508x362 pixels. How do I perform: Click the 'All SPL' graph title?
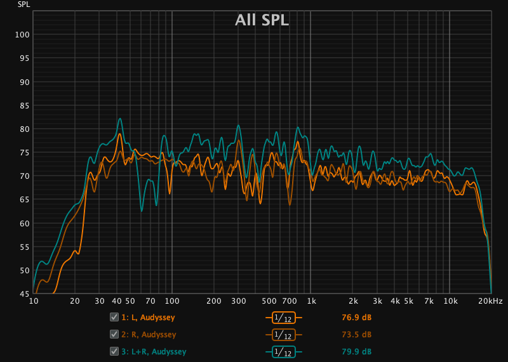click(262, 20)
